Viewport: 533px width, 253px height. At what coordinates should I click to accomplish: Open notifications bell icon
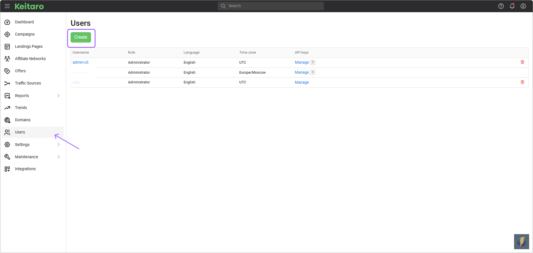[512, 6]
